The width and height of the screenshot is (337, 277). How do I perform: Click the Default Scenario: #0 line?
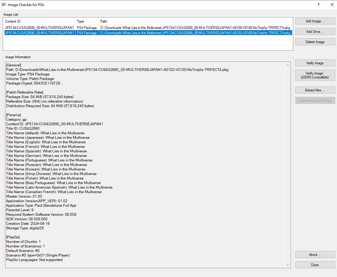point(23,251)
